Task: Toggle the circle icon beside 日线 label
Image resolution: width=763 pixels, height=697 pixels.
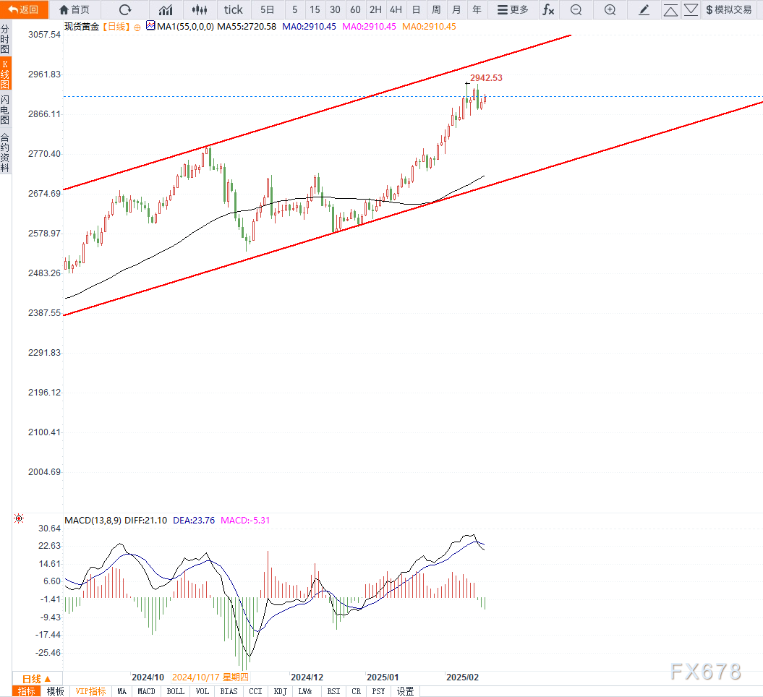Action: (137, 26)
